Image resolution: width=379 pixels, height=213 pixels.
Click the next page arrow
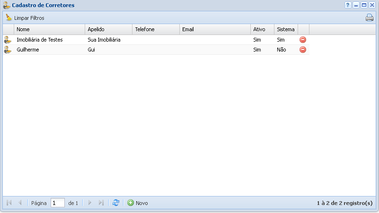[x=90, y=203]
